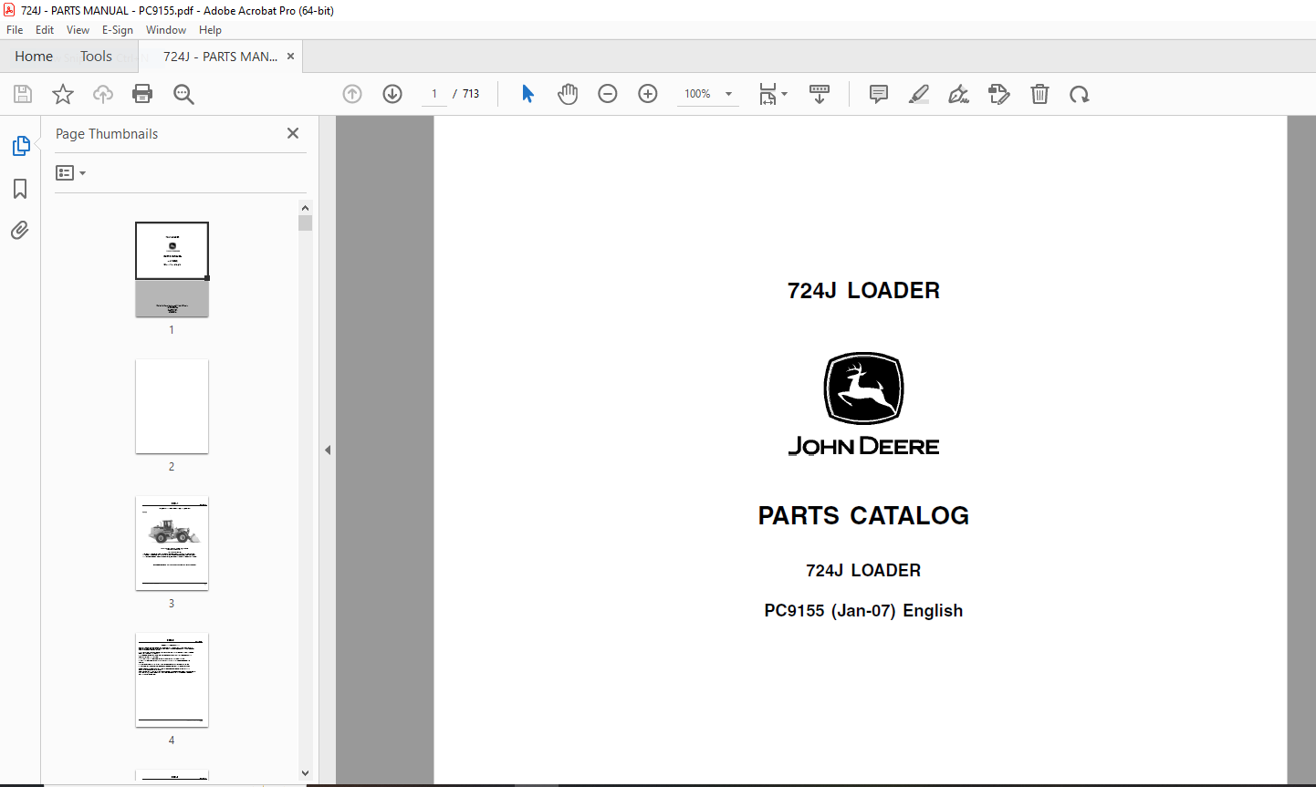Viewport: 1316px width, 787px height.
Task: Click the 724J LOADER title at top
Action: [x=863, y=291]
